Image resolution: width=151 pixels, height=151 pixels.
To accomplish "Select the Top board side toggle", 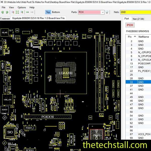I will (x=48, y=12).
